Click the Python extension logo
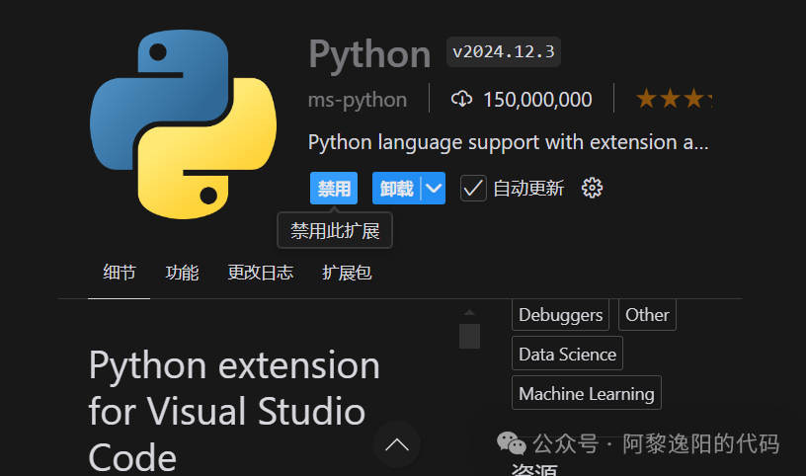 [182, 121]
